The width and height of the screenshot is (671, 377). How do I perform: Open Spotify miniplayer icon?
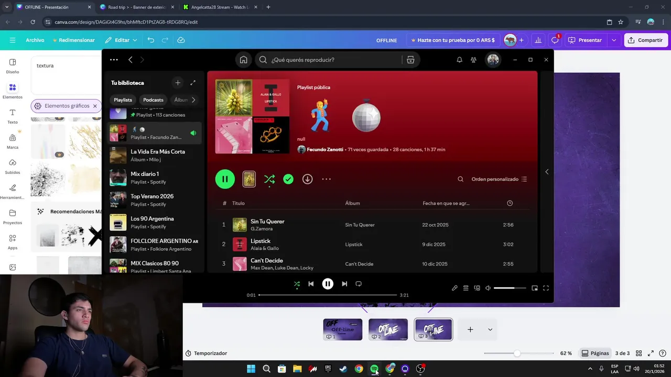coord(535,288)
